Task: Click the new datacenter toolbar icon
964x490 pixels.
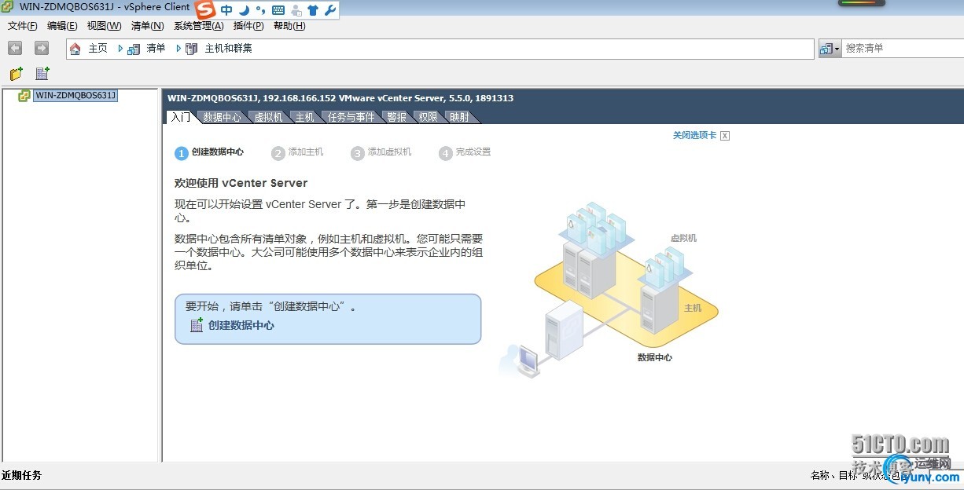Action: (42, 74)
